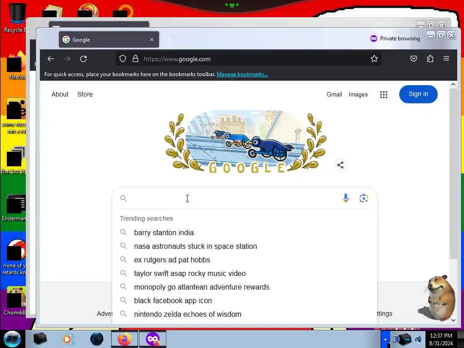Close the Google tab

click(x=151, y=39)
